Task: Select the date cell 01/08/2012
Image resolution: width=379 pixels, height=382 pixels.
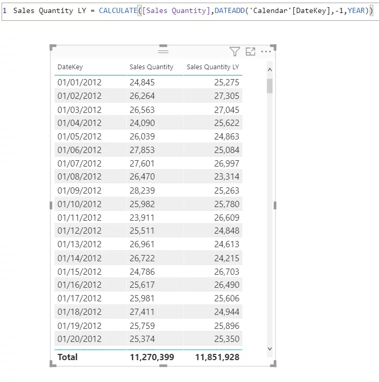Action: pyautogui.click(x=80, y=176)
